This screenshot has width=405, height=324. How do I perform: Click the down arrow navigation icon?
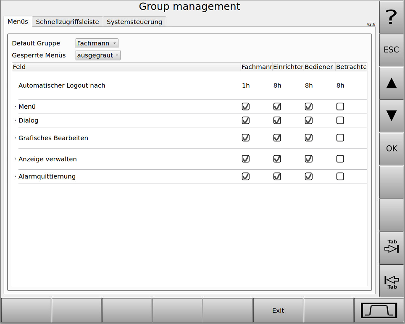coord(391,116)
